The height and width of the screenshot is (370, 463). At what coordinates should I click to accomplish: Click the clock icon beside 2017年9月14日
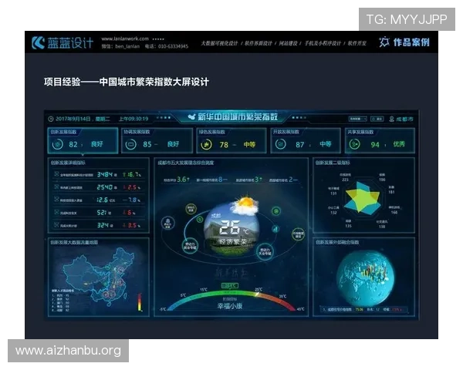coord(51,119)
